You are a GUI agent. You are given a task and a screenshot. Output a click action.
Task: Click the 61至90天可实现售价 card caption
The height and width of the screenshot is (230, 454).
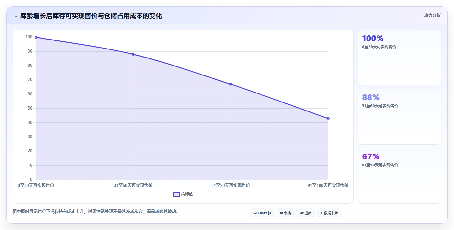pos(380,165)
